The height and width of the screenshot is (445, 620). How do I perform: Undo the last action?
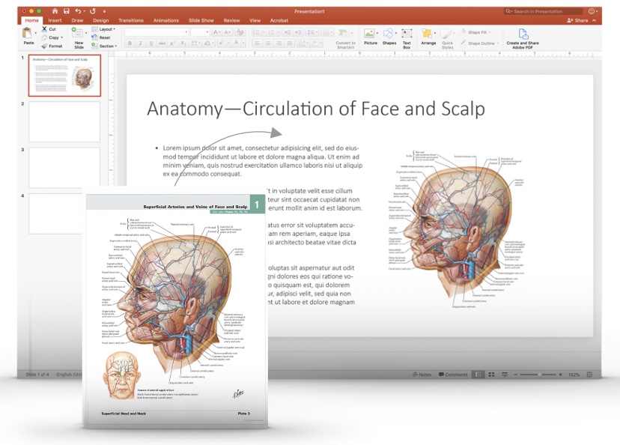pos(79,11)
